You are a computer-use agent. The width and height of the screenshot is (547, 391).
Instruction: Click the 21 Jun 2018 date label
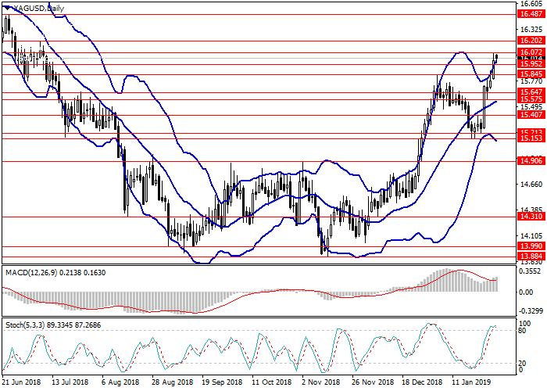pyautogui.click(x=21, y=384)
